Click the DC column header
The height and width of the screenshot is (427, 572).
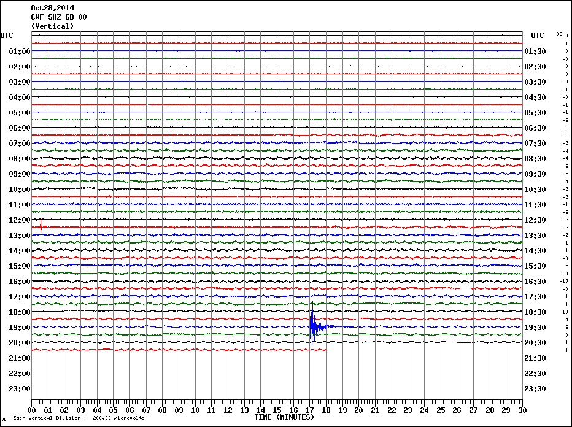(x=559, y=34)
